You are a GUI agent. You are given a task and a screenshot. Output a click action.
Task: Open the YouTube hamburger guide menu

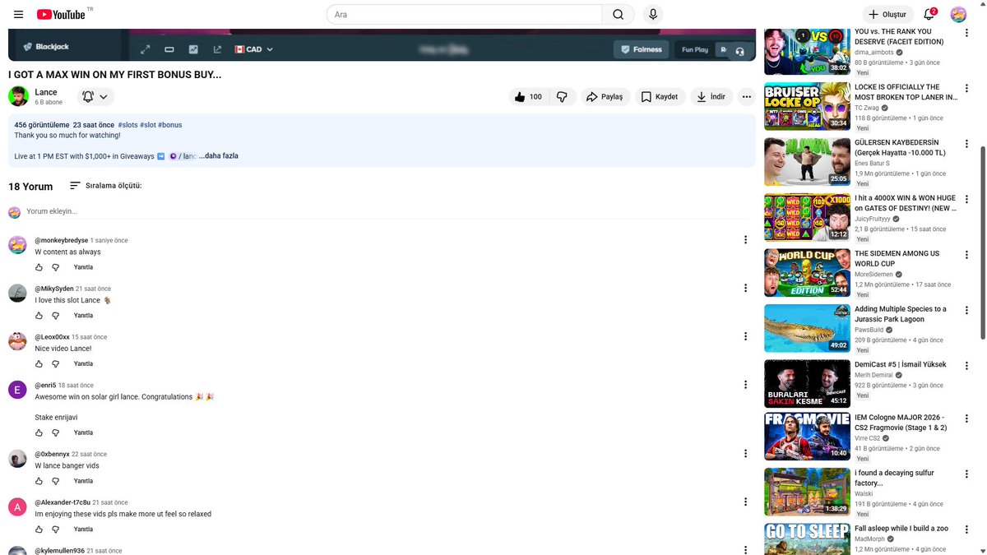point(18,14)
